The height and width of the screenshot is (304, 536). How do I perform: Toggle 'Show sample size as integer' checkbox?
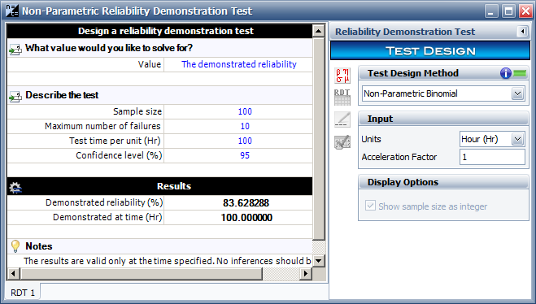370,206
